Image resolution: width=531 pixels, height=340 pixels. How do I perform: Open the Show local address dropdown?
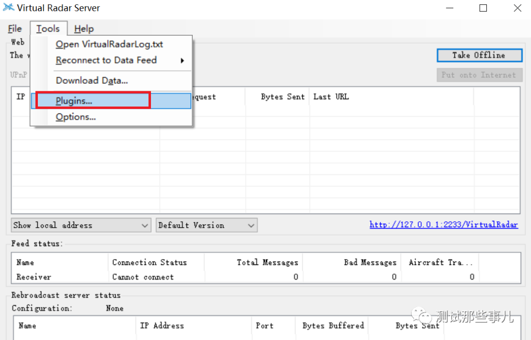tap(81, 225)
